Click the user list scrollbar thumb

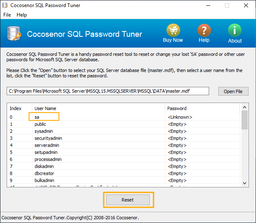point(244,120)
